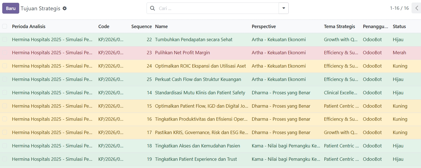Viewport: 421px width, 168px height.
Task: Sort by the Tema Strategis column header
Action: click(339, 26)
